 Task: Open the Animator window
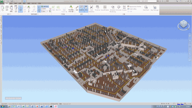tap(119, 8)
